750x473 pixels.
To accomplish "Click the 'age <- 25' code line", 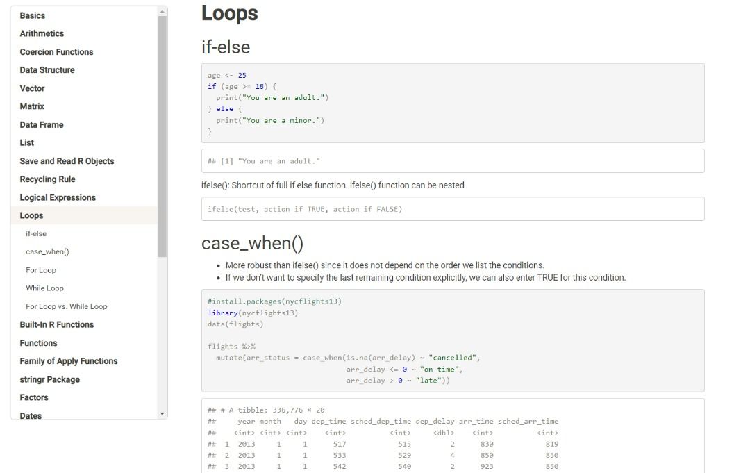I will [x=226, y=75].
